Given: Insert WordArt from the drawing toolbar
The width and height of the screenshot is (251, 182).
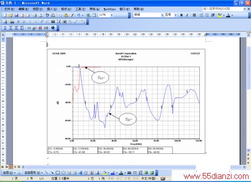Looking at the screenshot, I should 80,172.
